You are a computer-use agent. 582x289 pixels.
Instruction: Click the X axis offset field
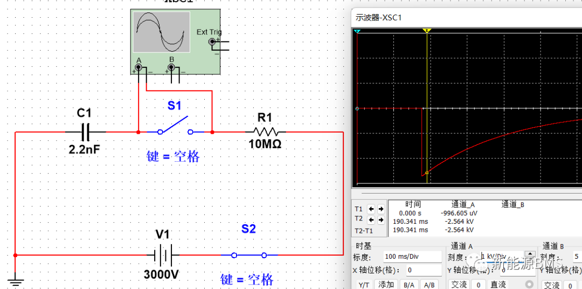coord(423,270)
